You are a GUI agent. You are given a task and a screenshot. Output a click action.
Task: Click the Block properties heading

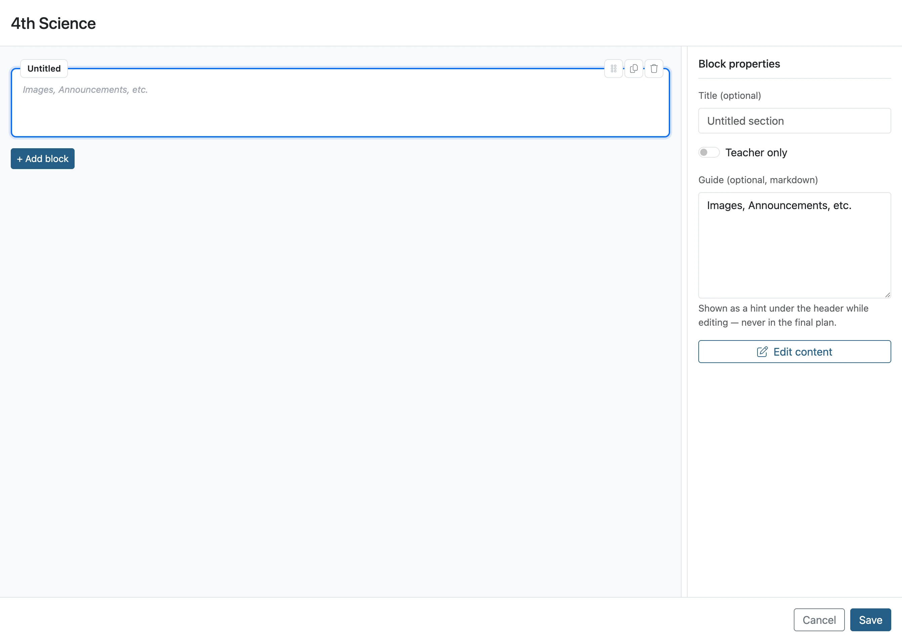pyautogui.click(x=739, y=64)
